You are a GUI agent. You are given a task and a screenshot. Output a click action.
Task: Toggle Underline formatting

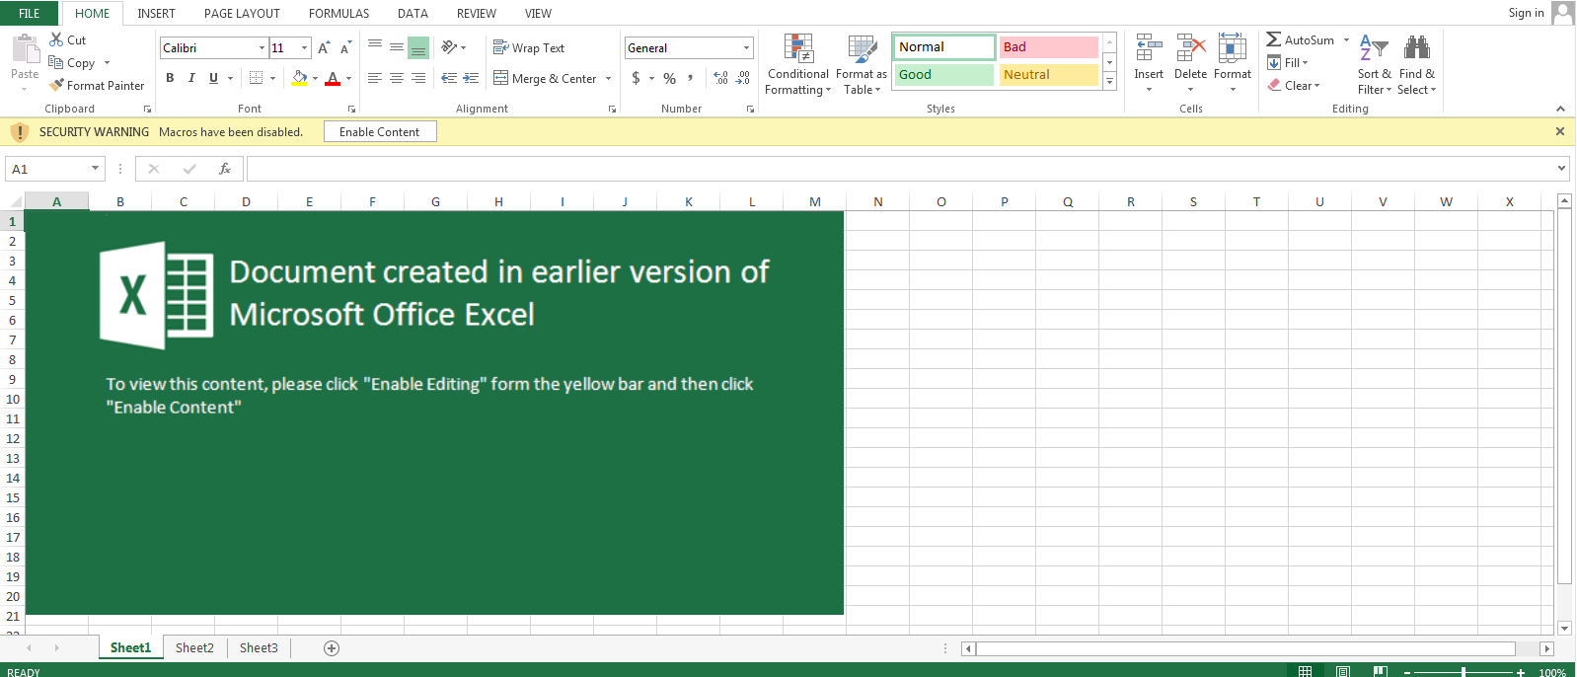pyautogui.click(x=213, y=78)
